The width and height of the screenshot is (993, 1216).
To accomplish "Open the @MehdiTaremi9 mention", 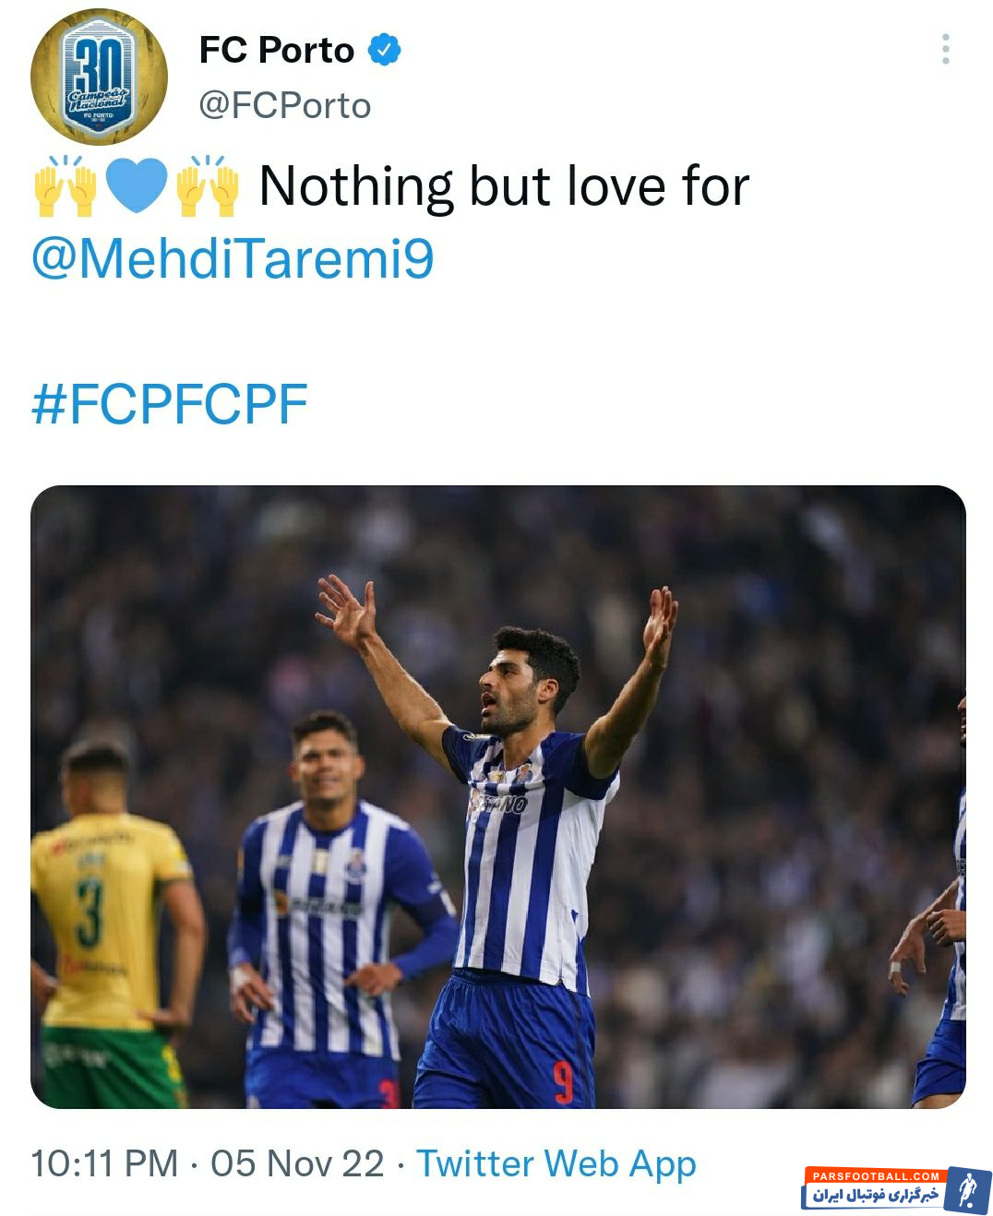I will [x=233, y=259].
